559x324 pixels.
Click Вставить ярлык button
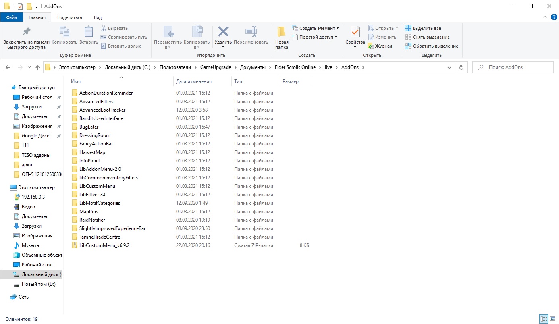pyautogui.click(x=121, y=46)
